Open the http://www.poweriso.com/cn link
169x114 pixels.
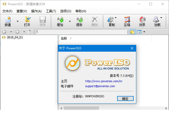[104, 81]
